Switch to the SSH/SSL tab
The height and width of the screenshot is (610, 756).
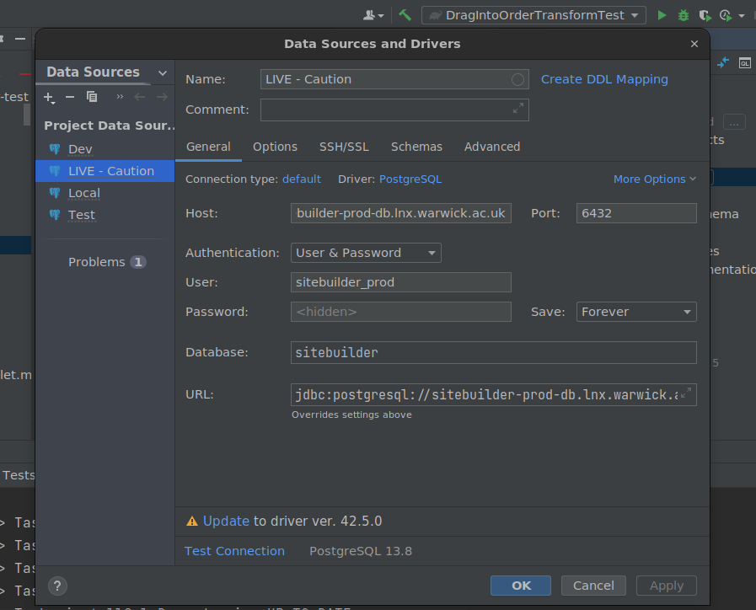pos(344,147)
